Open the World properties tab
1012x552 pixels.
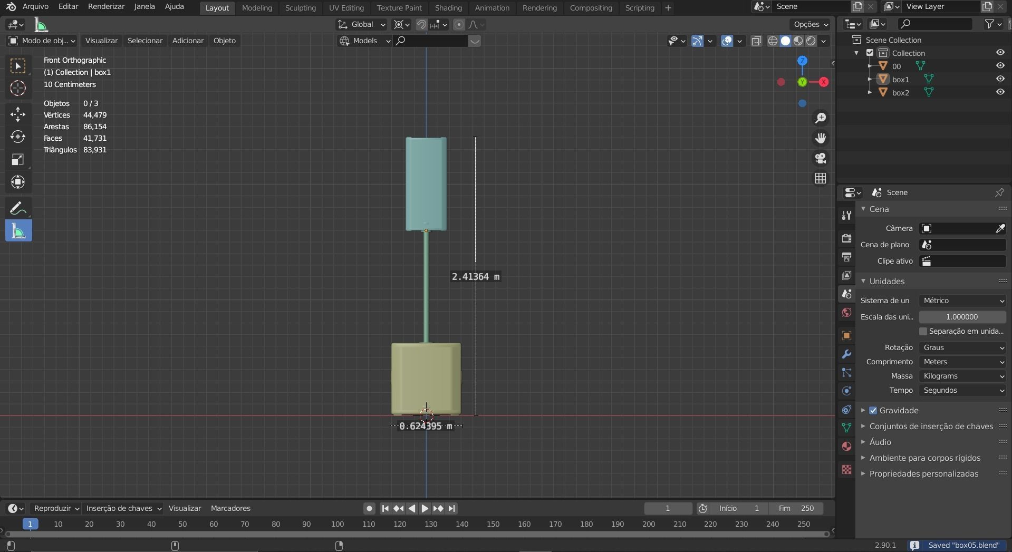(846, 312)
